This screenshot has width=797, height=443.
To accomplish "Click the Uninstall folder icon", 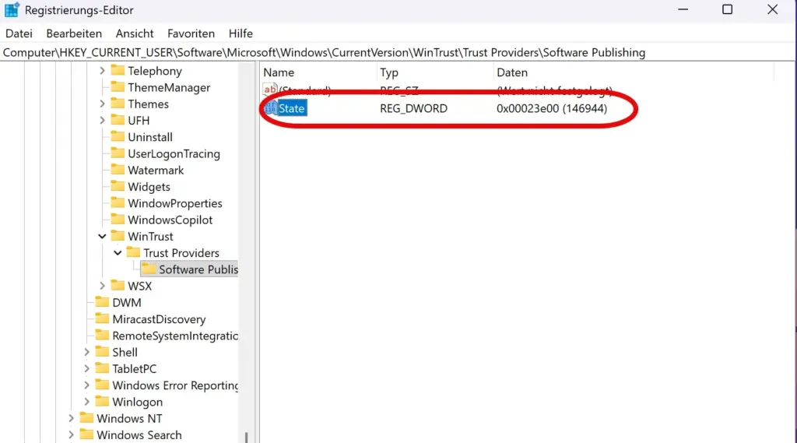I will pos(118,136).
